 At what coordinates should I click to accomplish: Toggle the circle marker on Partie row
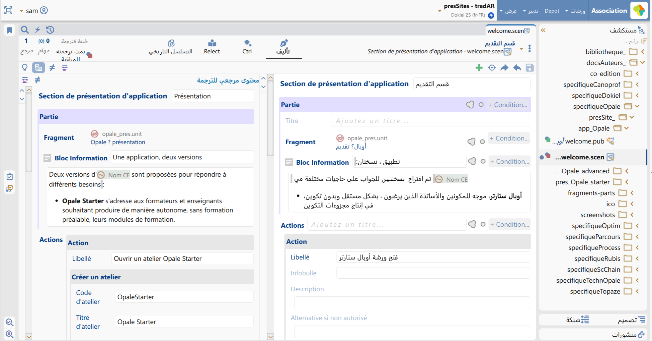click(x=481, y=105)
